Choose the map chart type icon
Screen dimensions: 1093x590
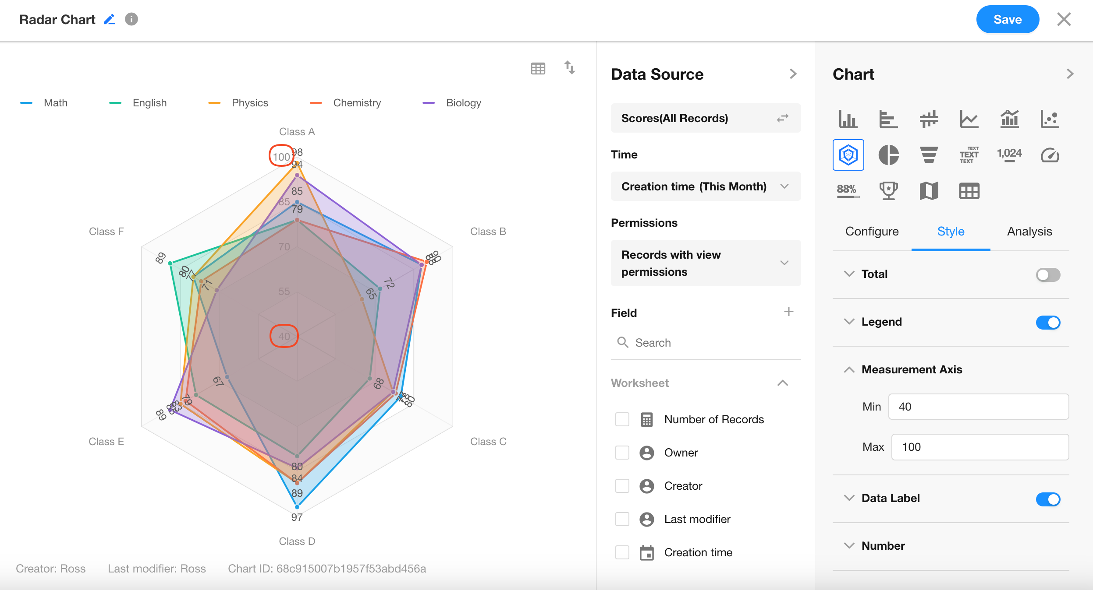point(929,191)
